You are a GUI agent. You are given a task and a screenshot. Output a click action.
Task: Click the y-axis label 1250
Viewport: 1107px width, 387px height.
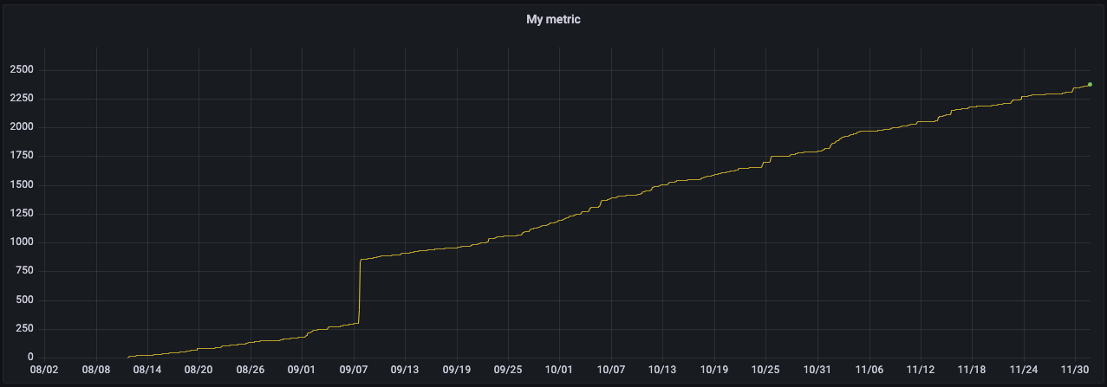[22, 214]
